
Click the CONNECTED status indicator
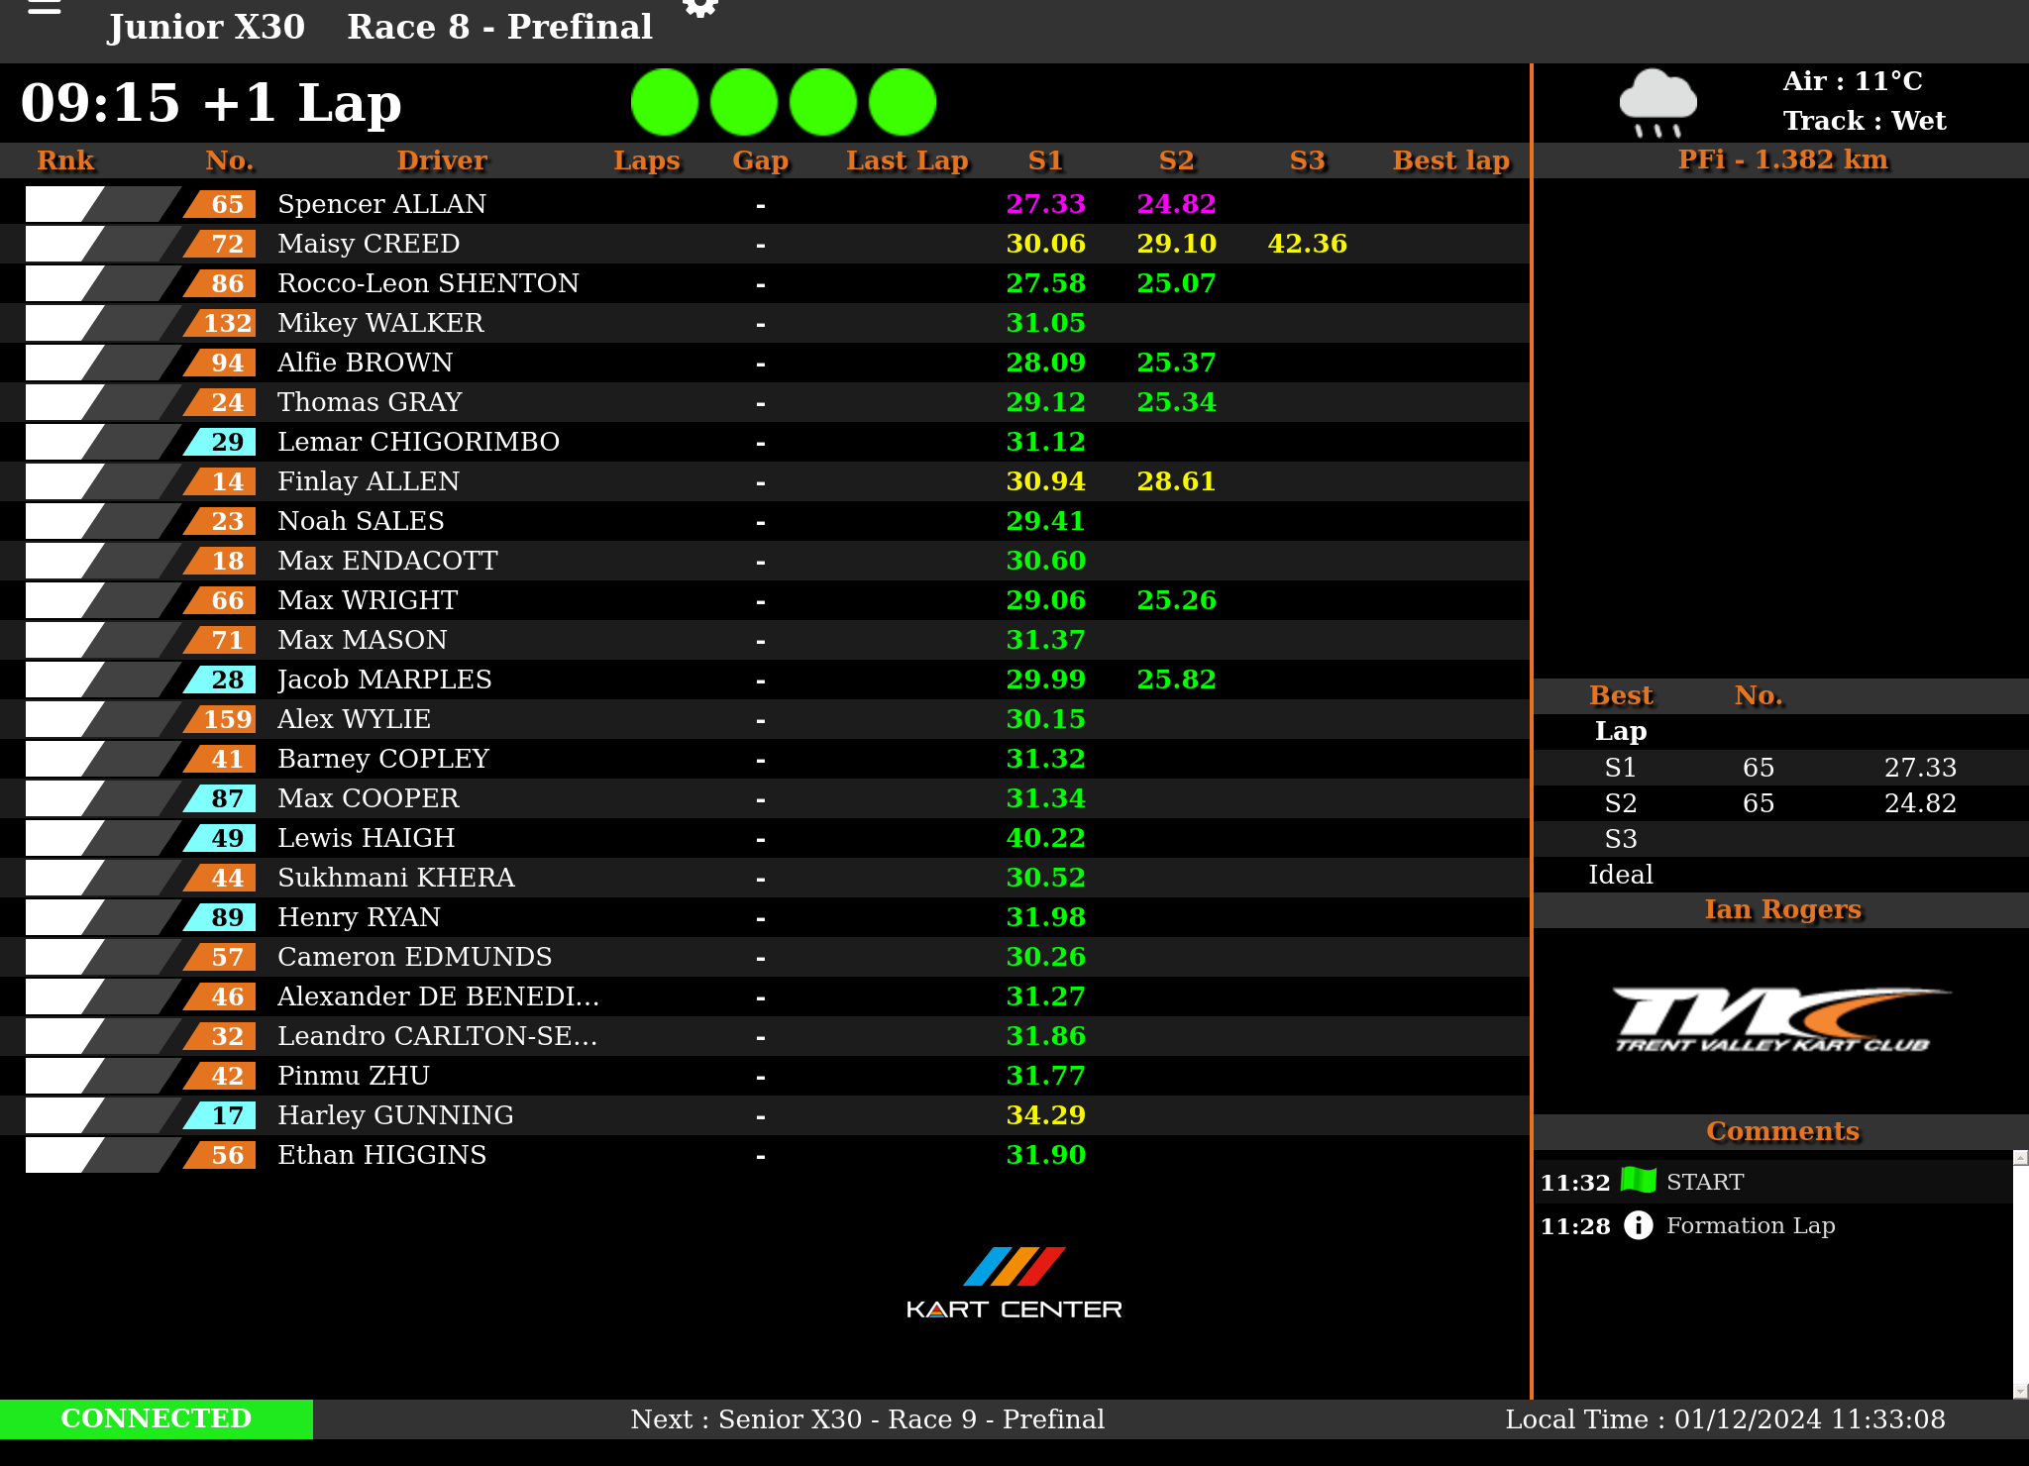157,1418
